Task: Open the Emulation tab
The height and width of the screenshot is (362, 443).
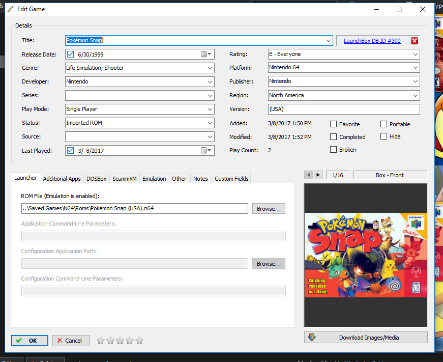Action: click(154, 179)
